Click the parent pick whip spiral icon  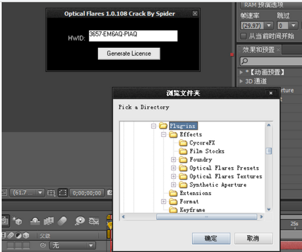pyautogui.click(x=43, y=245)
